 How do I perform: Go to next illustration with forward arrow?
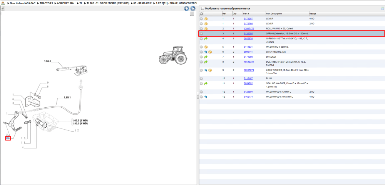[193, 8]
